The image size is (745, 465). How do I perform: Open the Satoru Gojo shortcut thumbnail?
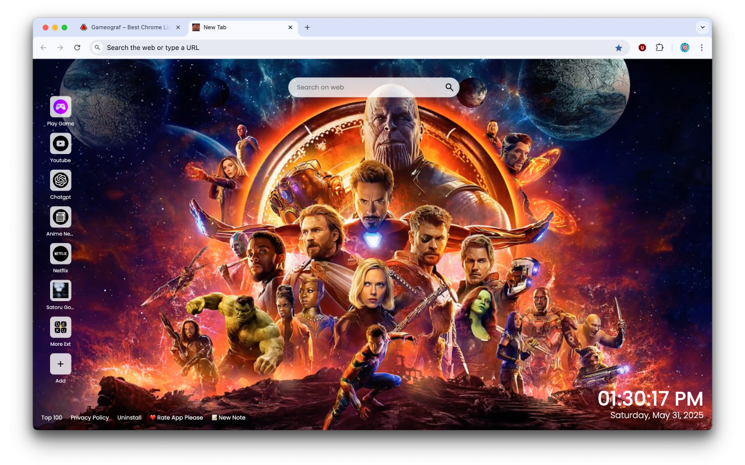61,291
